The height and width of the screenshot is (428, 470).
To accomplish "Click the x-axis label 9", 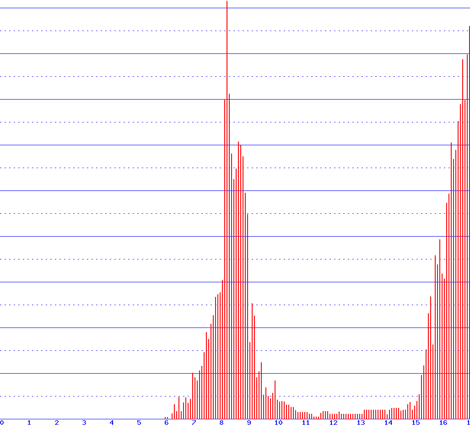I will pyautogui.click(x=249, y=423).
